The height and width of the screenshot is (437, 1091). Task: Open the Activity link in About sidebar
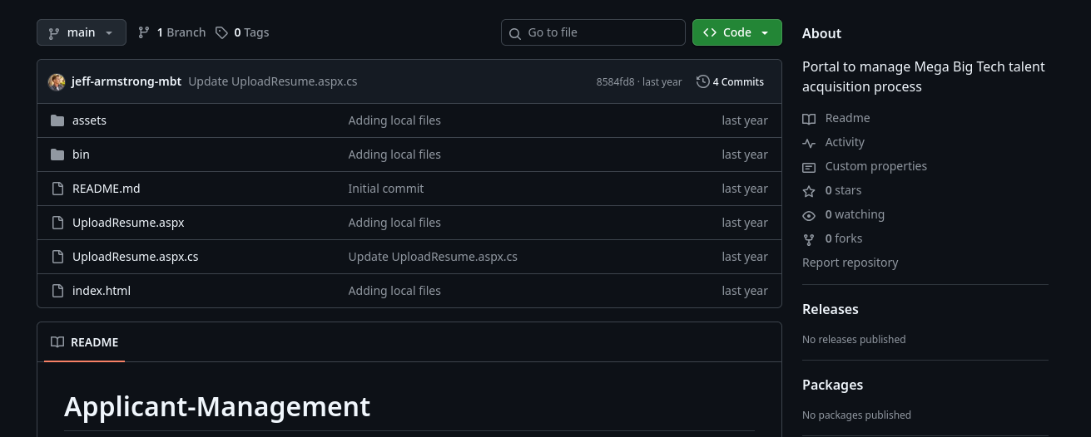point(845,142)
